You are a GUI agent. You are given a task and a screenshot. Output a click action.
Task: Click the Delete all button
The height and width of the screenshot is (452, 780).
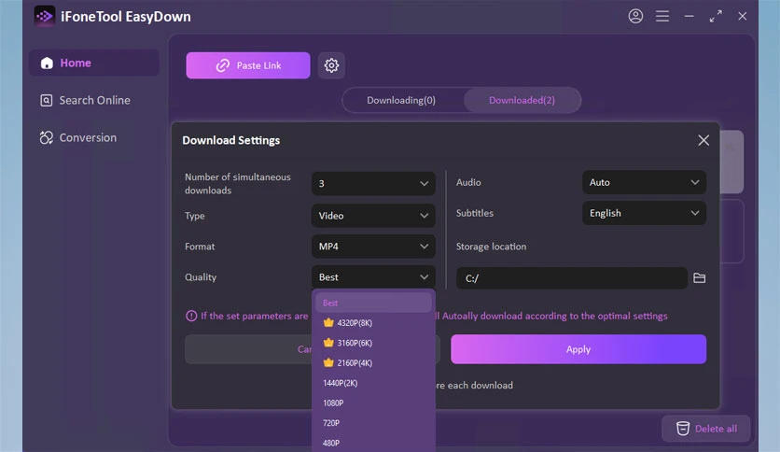705,428
